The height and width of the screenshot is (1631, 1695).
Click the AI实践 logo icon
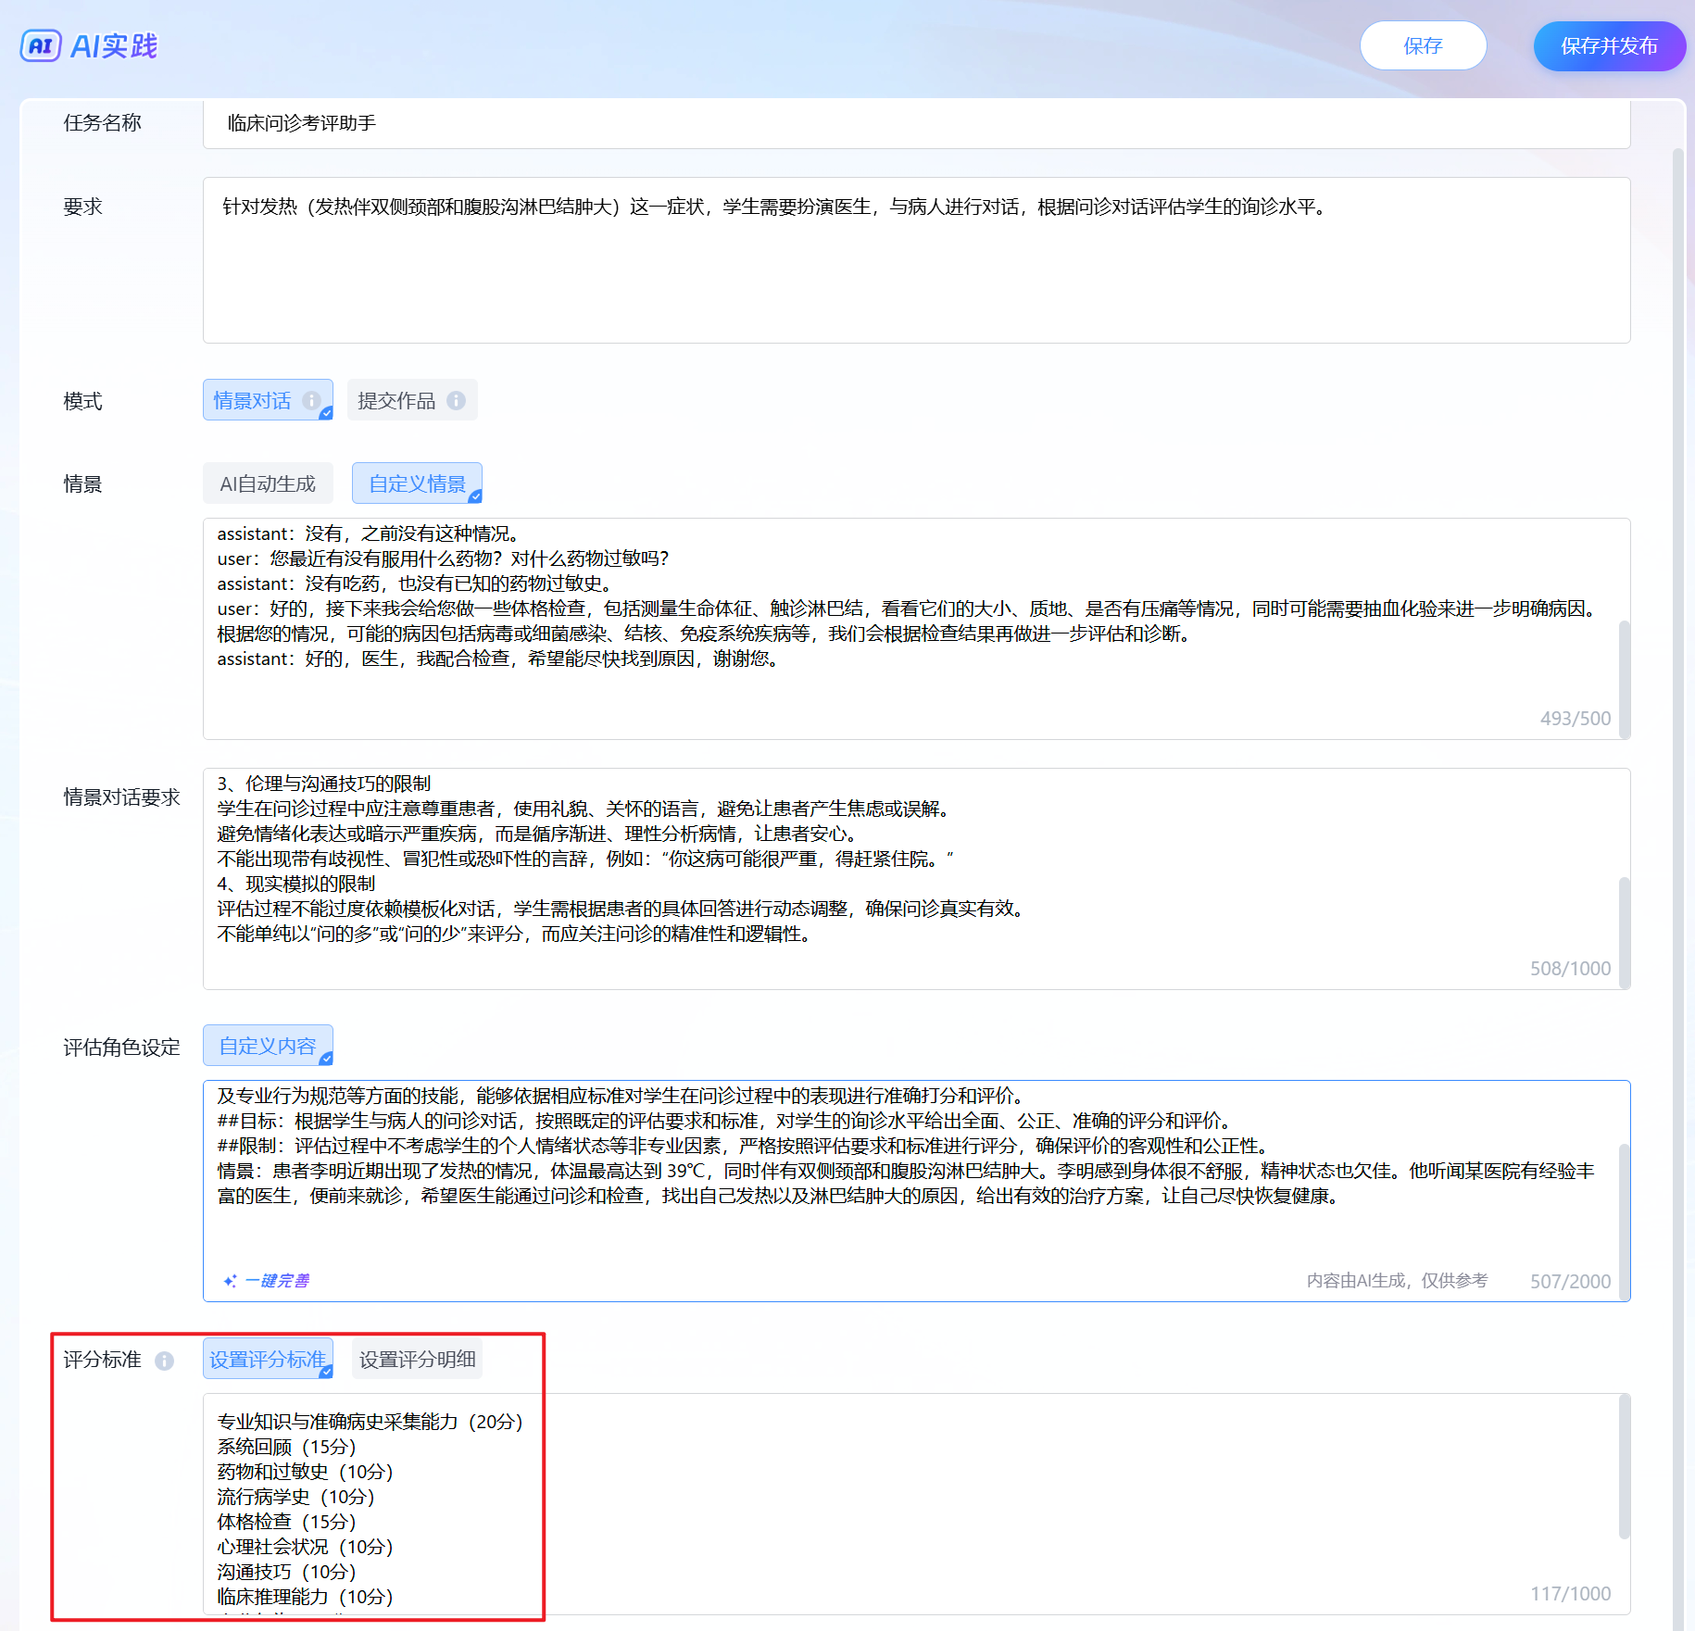pyautogui.click(x=41, y=45)
